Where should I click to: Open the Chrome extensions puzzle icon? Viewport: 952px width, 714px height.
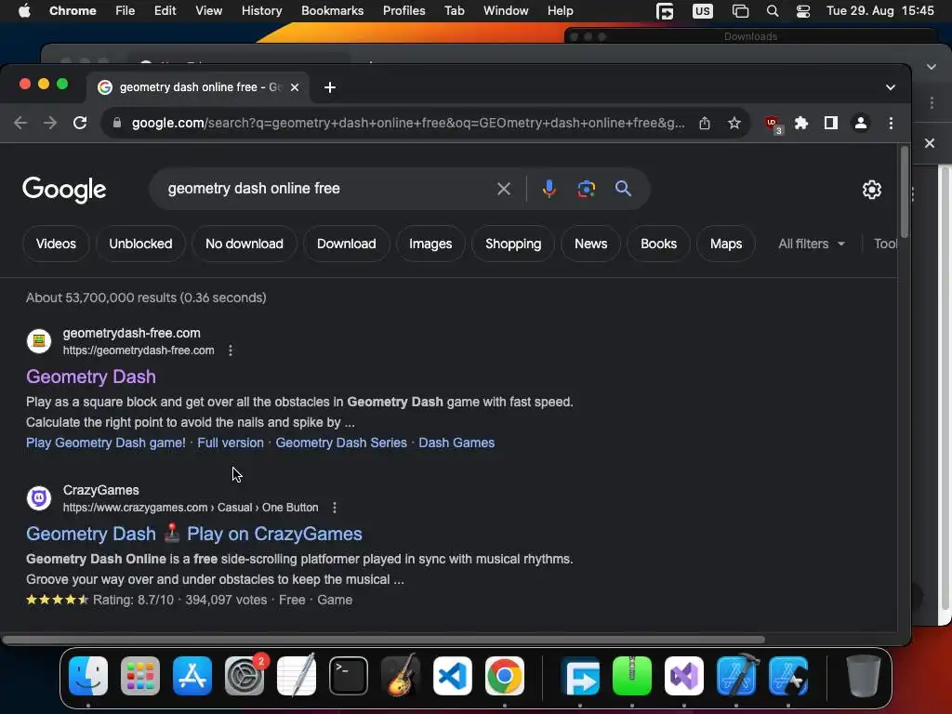pos(801,124)
